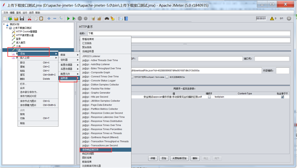Click the Paste clipboard icon
The image size is (297, 168).
click(41, 19)
